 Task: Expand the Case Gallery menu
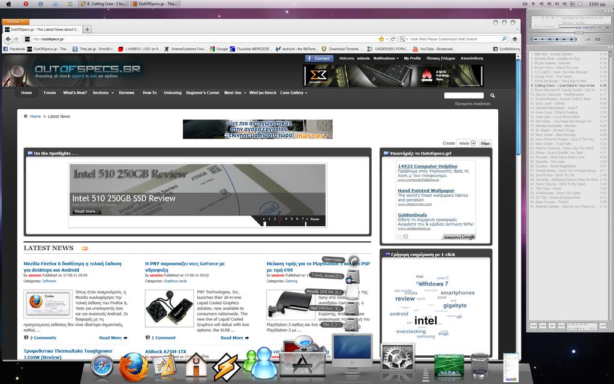click(294, 93)
